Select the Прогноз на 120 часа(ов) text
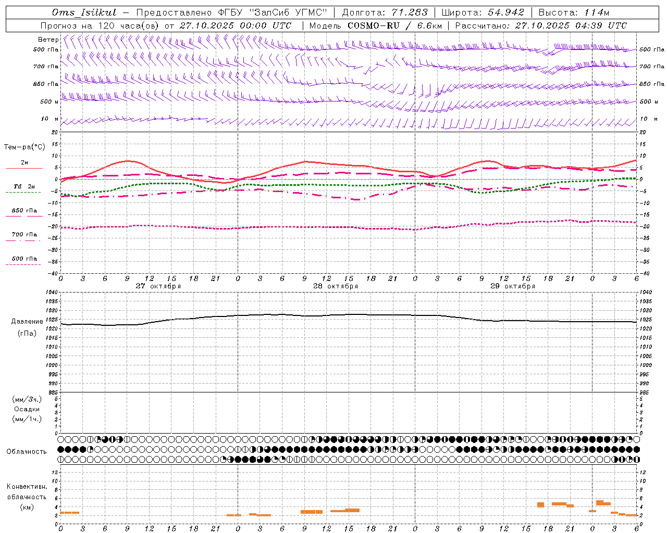 point(100,26)
